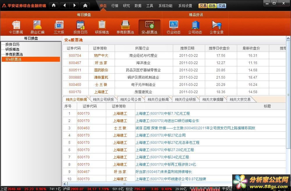Open the 系统设置 menu
This screenshot has height=191, width=291.
click(x=185, y=6)
